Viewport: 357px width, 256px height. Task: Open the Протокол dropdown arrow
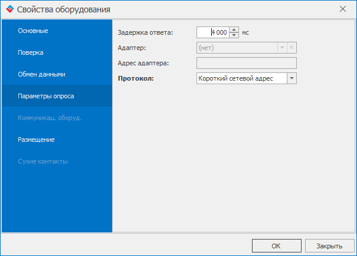pos(292,78)
